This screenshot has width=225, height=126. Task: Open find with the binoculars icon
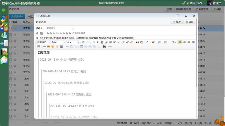tap(104, 46)
